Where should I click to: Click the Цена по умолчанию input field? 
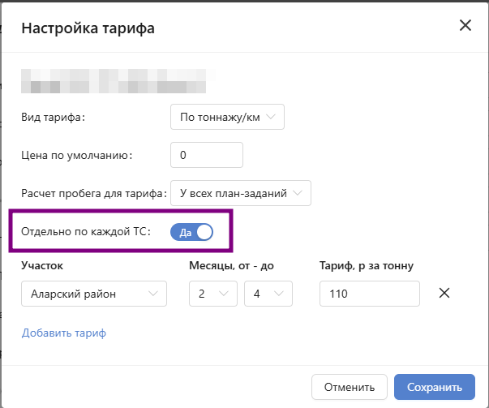[x=207, y=155]
